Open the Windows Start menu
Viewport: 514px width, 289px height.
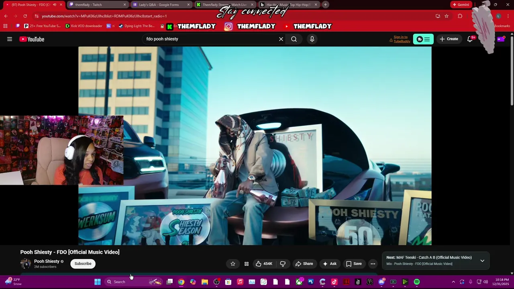(98, 282)
